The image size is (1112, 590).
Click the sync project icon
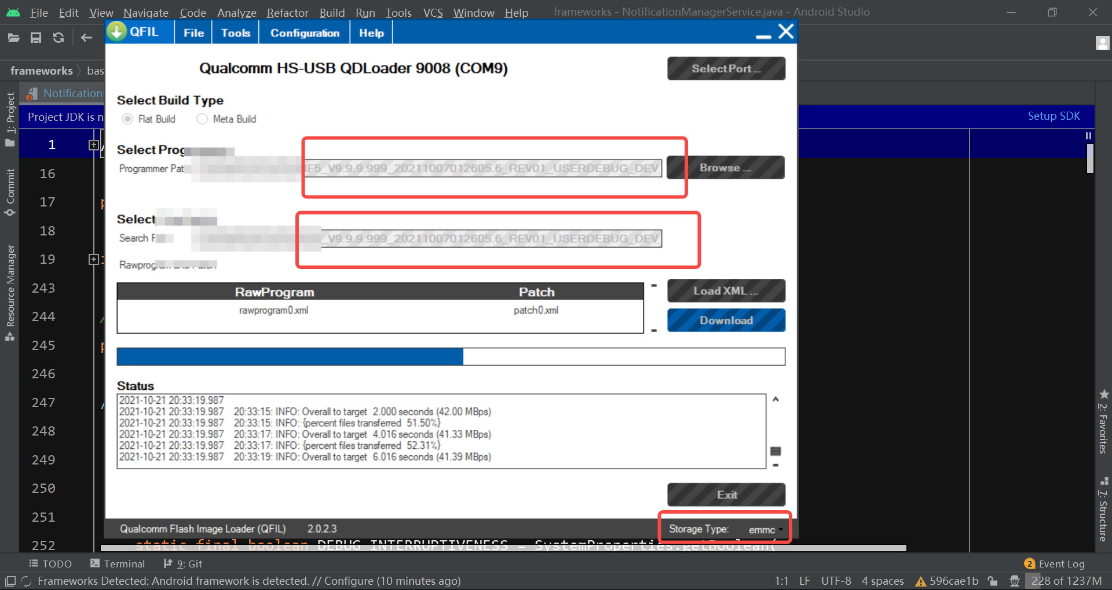(58, 38)
